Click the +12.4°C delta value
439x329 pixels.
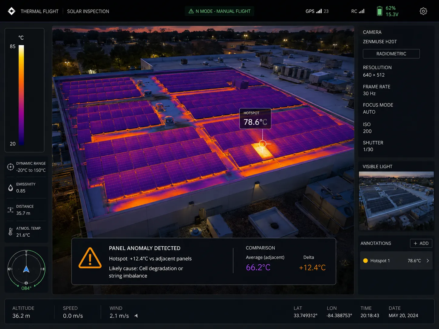312,268
